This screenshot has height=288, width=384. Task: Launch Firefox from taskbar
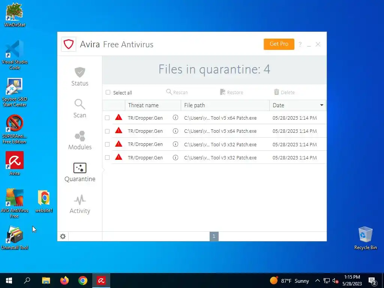pos(64,280)
